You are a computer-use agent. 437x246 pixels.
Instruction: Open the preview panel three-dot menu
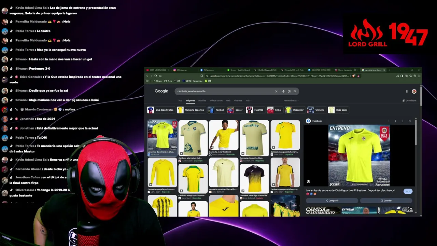pyautogui.click(x=403, y=121)
